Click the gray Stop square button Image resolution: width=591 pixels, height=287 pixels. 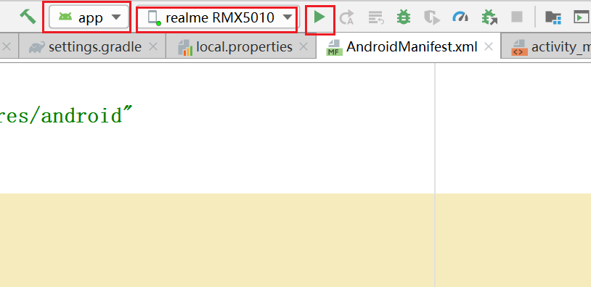click(x=517, y=17)
